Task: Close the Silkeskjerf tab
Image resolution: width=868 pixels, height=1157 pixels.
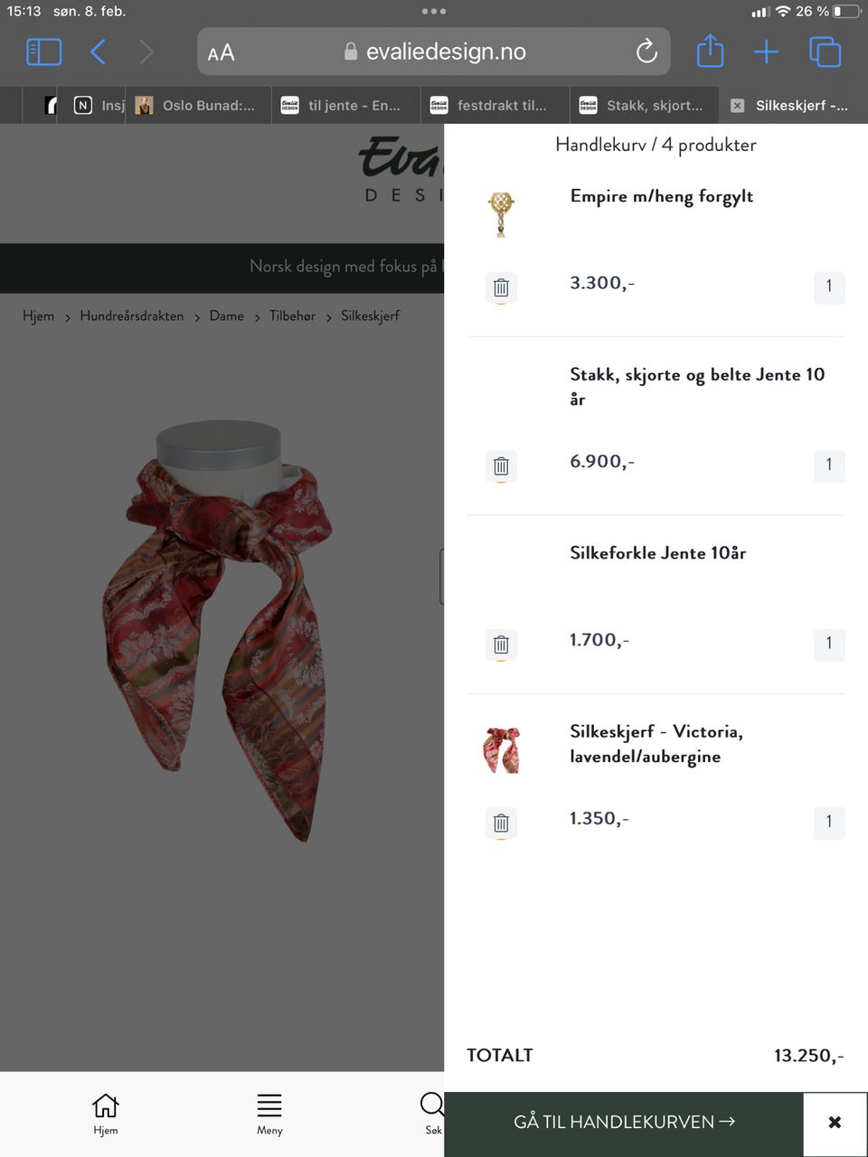Action: tap(737, 106)
